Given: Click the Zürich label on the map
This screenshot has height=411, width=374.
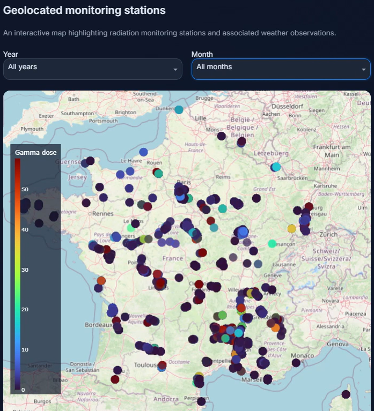Looking at the screenshot, I should coord(328,235).
